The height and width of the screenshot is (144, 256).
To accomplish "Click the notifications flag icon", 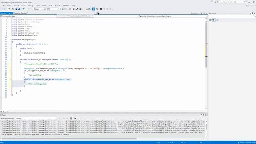I will click(x=212, y=2).
